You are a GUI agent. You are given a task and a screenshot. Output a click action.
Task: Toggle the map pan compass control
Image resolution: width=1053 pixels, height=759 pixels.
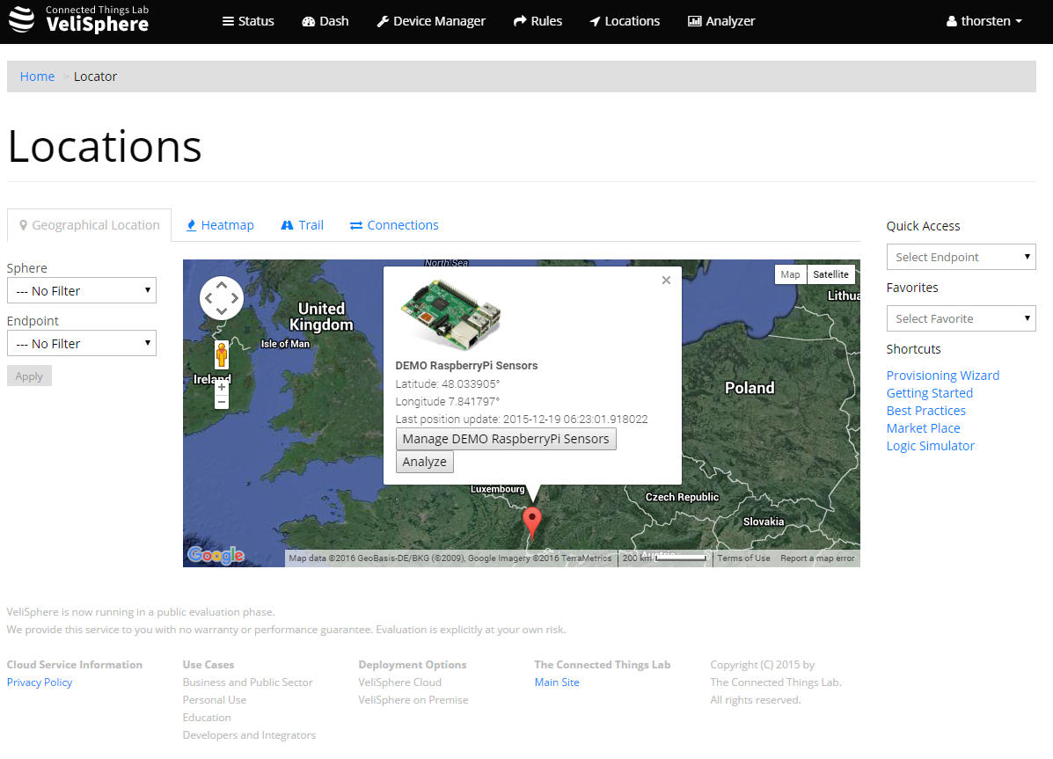tap(221, 298)
